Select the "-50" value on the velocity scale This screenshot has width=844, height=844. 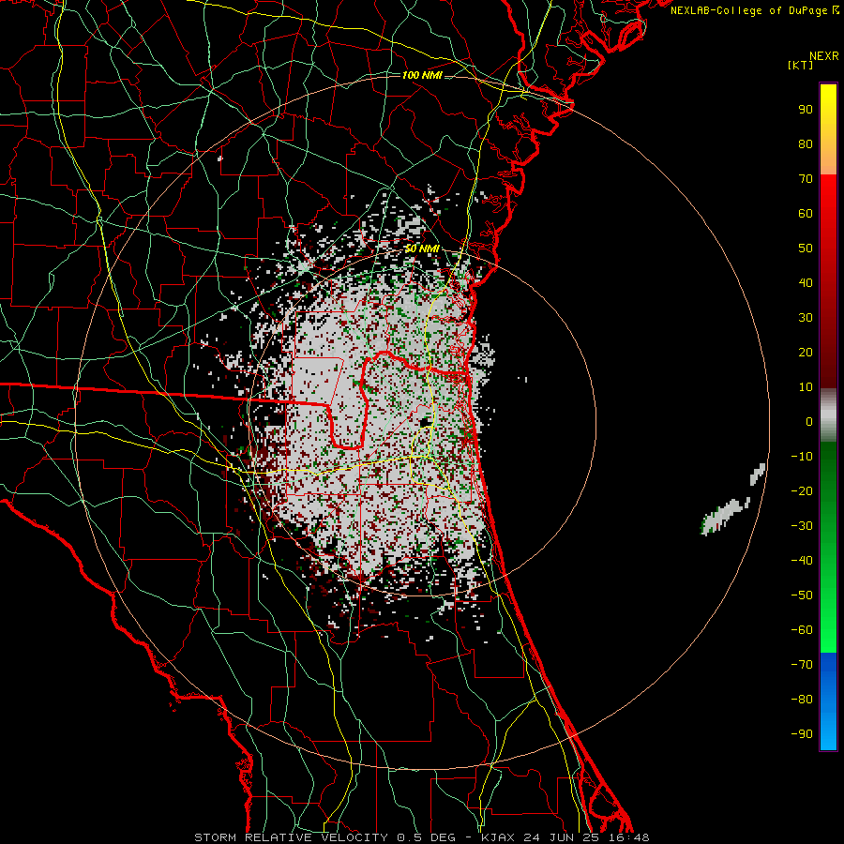click(x=802, y=595)
